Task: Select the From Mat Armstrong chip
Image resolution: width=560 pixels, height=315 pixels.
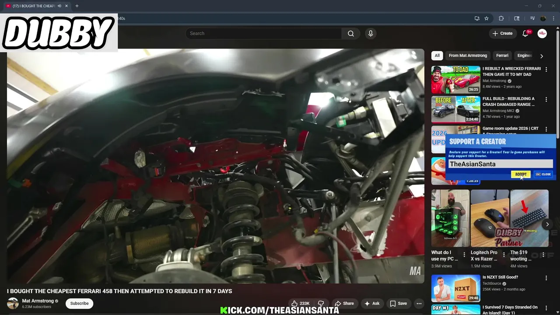Action: [468, 56]
